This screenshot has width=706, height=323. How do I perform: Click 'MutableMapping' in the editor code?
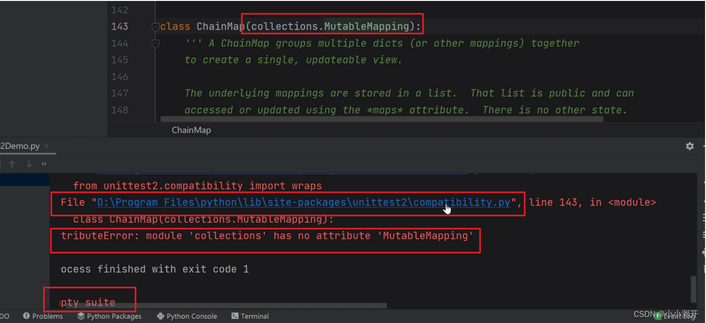(366, 26)
